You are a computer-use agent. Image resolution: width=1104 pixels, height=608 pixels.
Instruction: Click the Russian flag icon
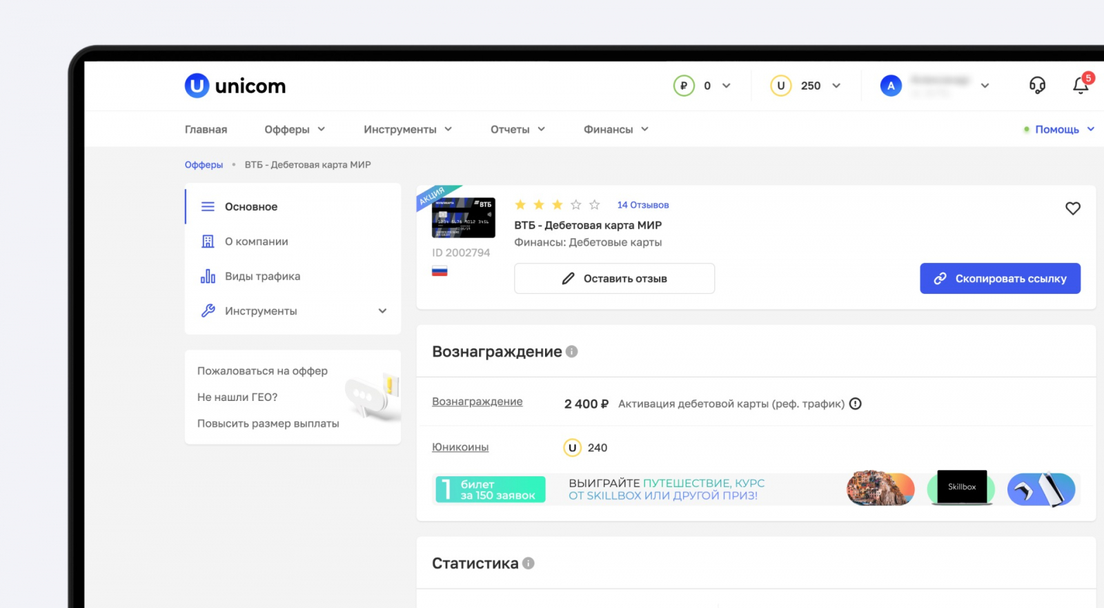pos(440,271)
